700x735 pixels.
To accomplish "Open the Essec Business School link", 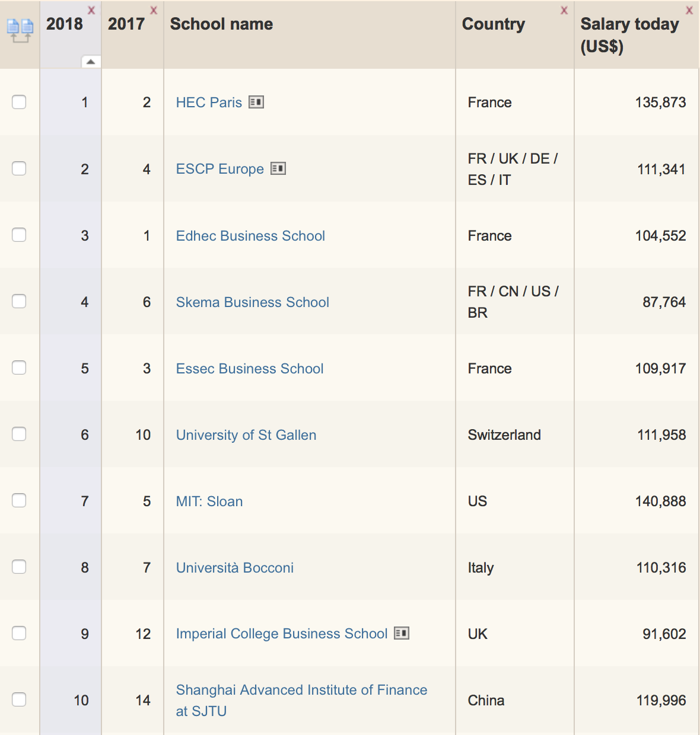I will [x=250, y=368].
